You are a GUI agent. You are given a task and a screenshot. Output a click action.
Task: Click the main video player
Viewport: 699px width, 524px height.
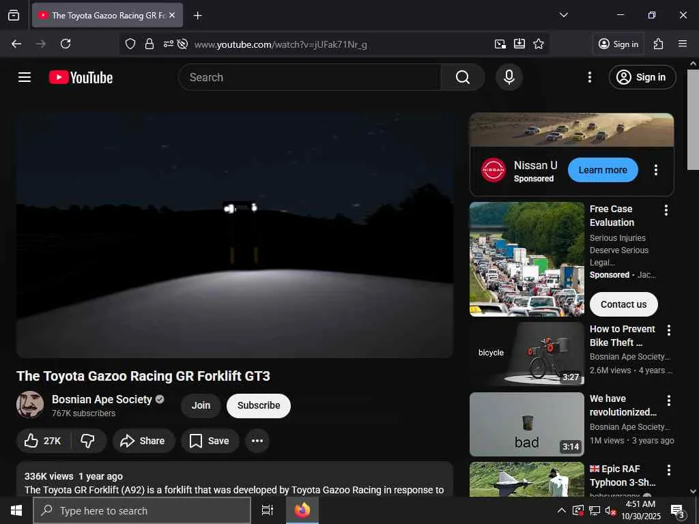click(235, 235)
